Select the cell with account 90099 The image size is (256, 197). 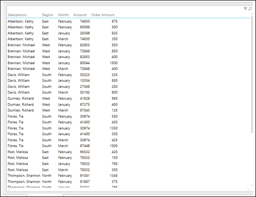pos(85,27)
